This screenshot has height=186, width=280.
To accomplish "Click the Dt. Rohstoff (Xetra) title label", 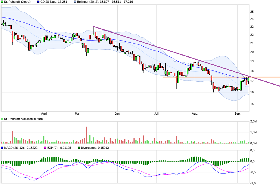I will tap(17, 2).
